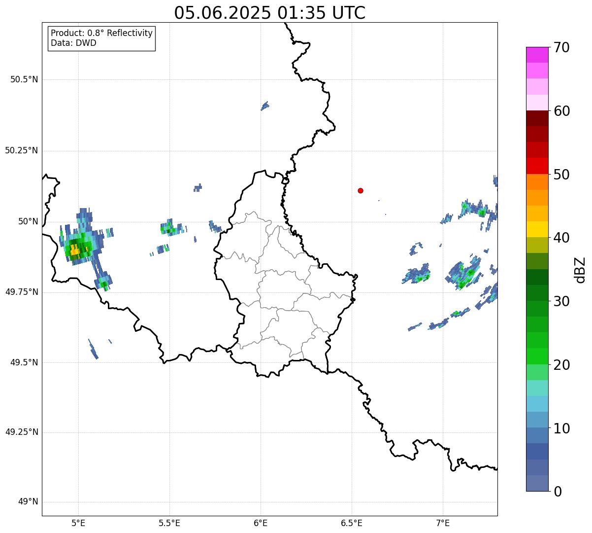Pick the bright red segment just above 50 dBZ
The width and height of the screenshot is (592, 533).
[537, 166]
